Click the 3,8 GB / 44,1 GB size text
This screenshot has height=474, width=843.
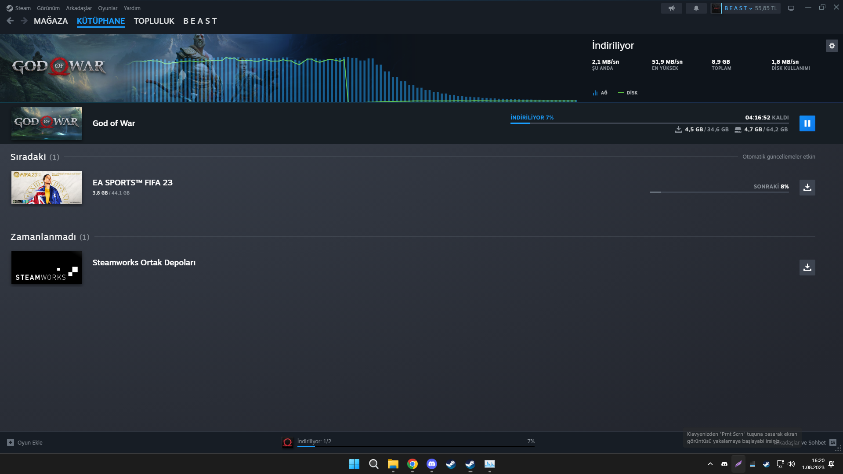click(111, 193)
